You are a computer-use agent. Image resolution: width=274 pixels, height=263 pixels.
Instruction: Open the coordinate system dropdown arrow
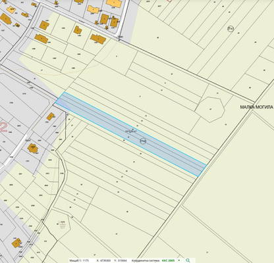[x=179, y=260]
